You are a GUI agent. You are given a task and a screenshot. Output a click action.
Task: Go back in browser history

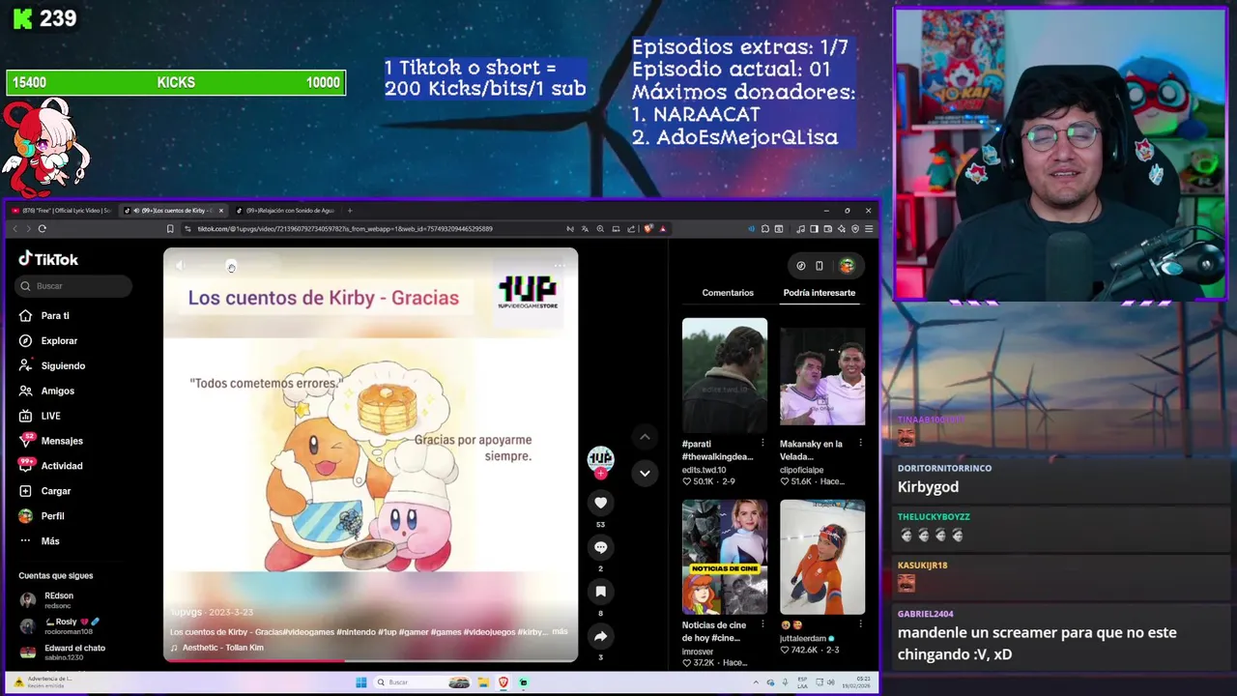14,229
